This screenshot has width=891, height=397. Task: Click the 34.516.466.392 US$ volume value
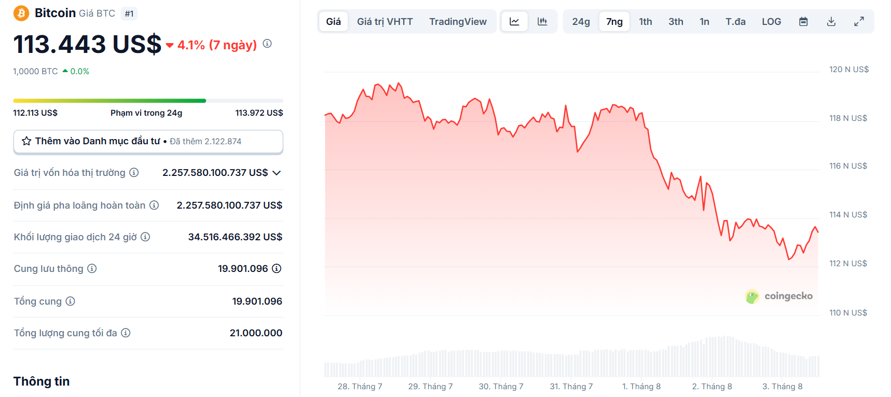(235, 237)
